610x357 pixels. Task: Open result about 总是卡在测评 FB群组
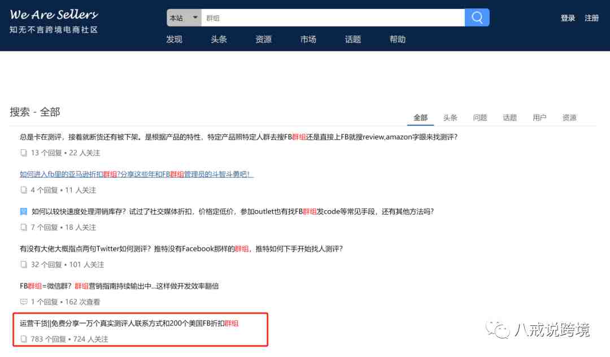pyautogui.click(x=238, y=137)
